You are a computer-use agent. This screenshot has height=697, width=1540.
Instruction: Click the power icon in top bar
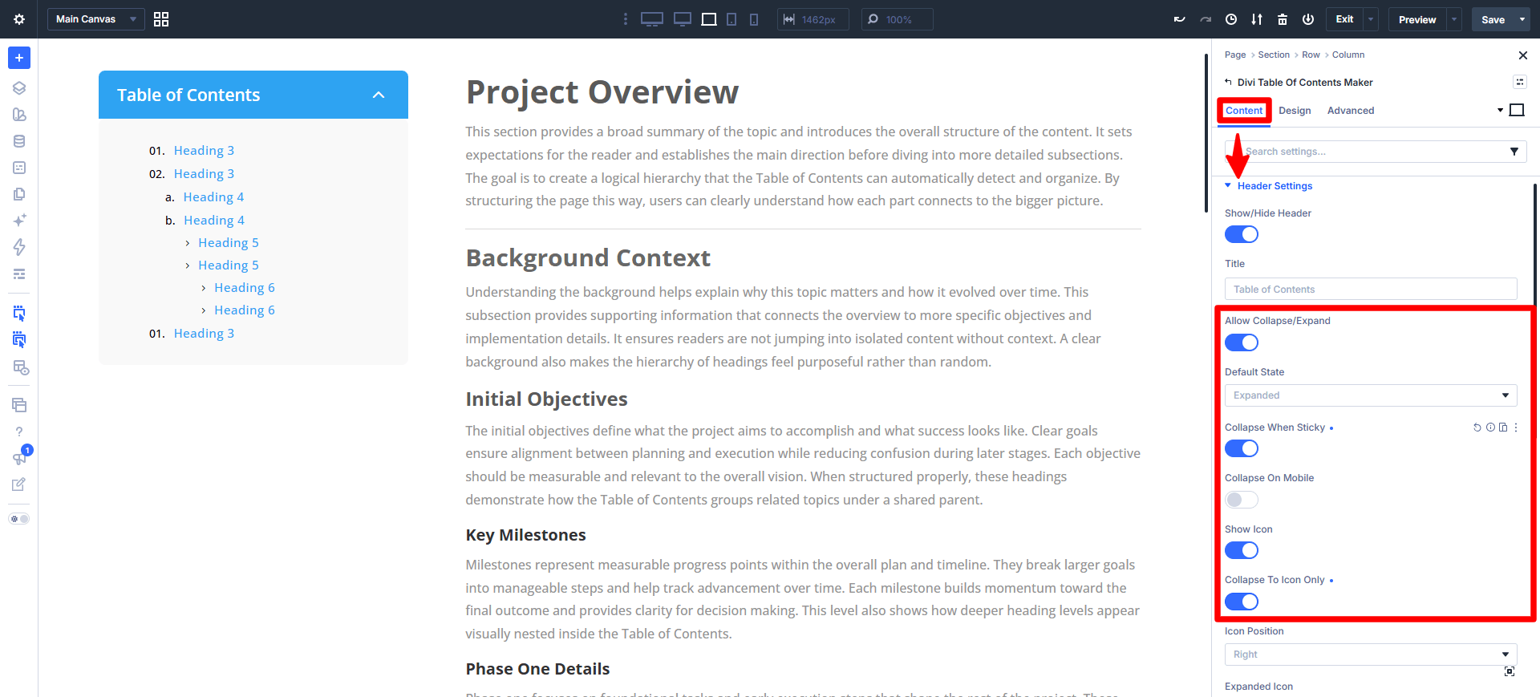tap(1308, 19)
